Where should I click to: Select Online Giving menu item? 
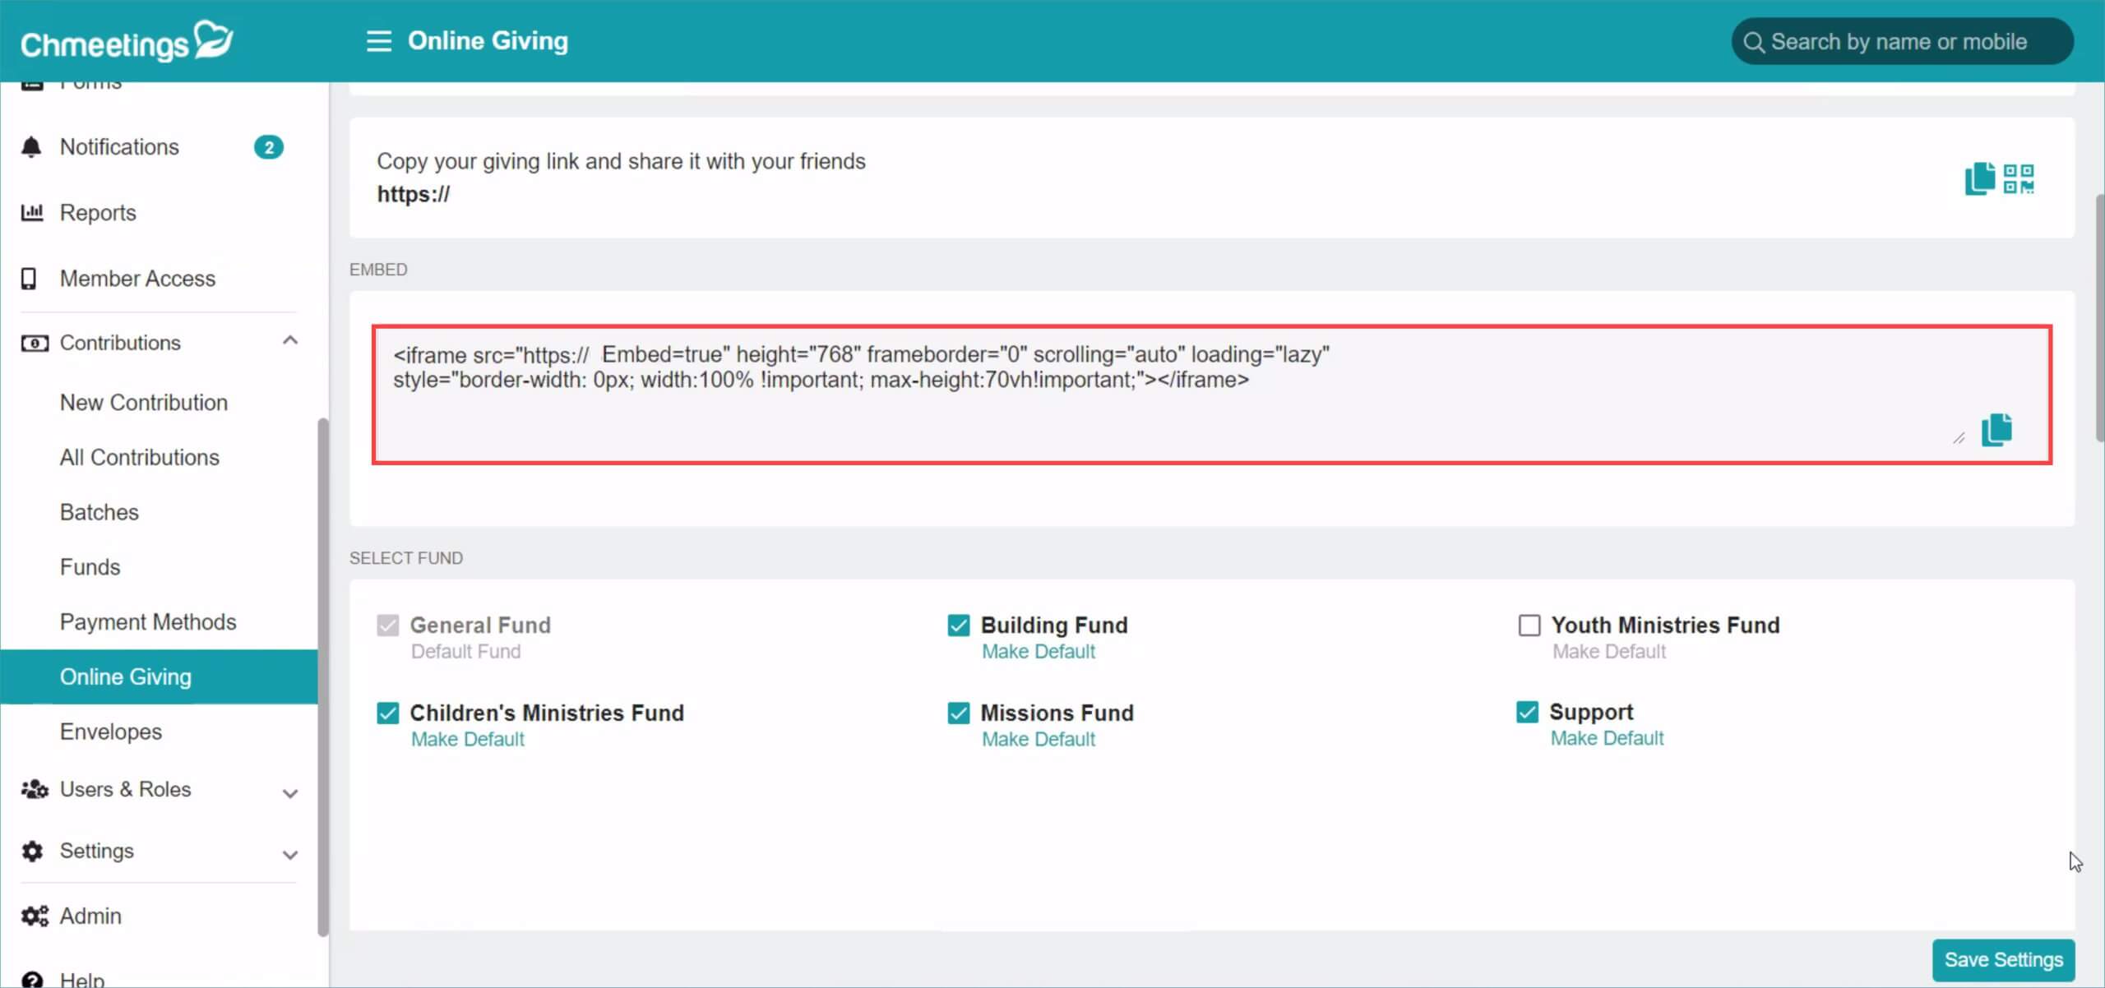click(x=159, y=677)
